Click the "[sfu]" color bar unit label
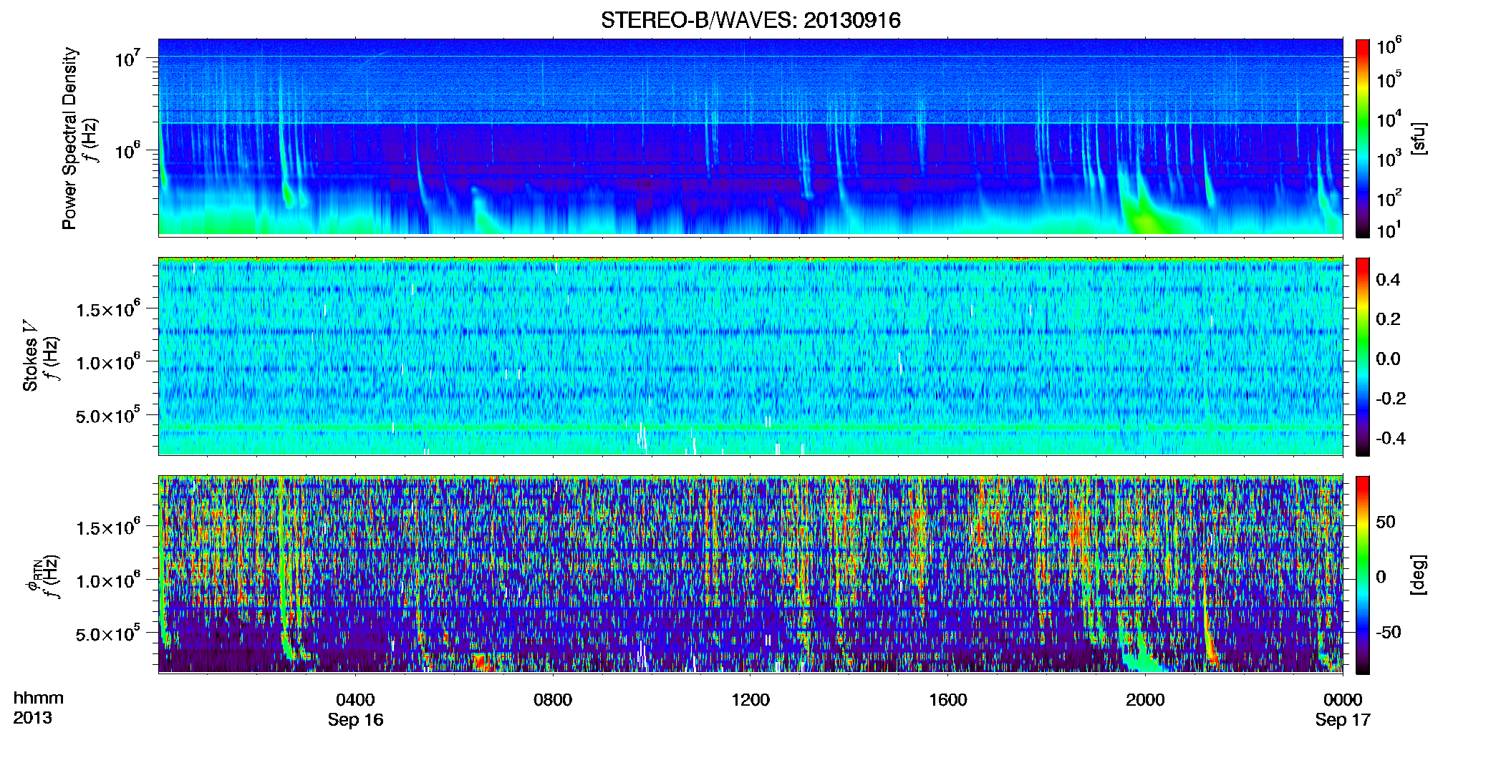This screenshot has width=1501, height=773. 1419,139
